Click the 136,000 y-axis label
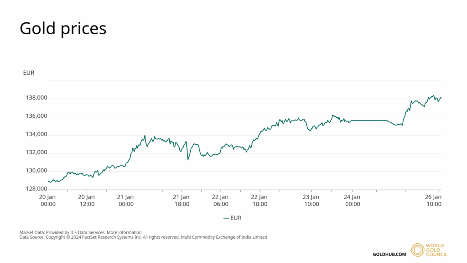Image resolution: width=467 pixels, height=263 pixels. coord(36,116)
